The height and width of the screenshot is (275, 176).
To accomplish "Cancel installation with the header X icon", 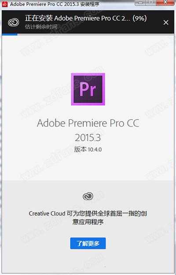I will click(x=166, y=22).
